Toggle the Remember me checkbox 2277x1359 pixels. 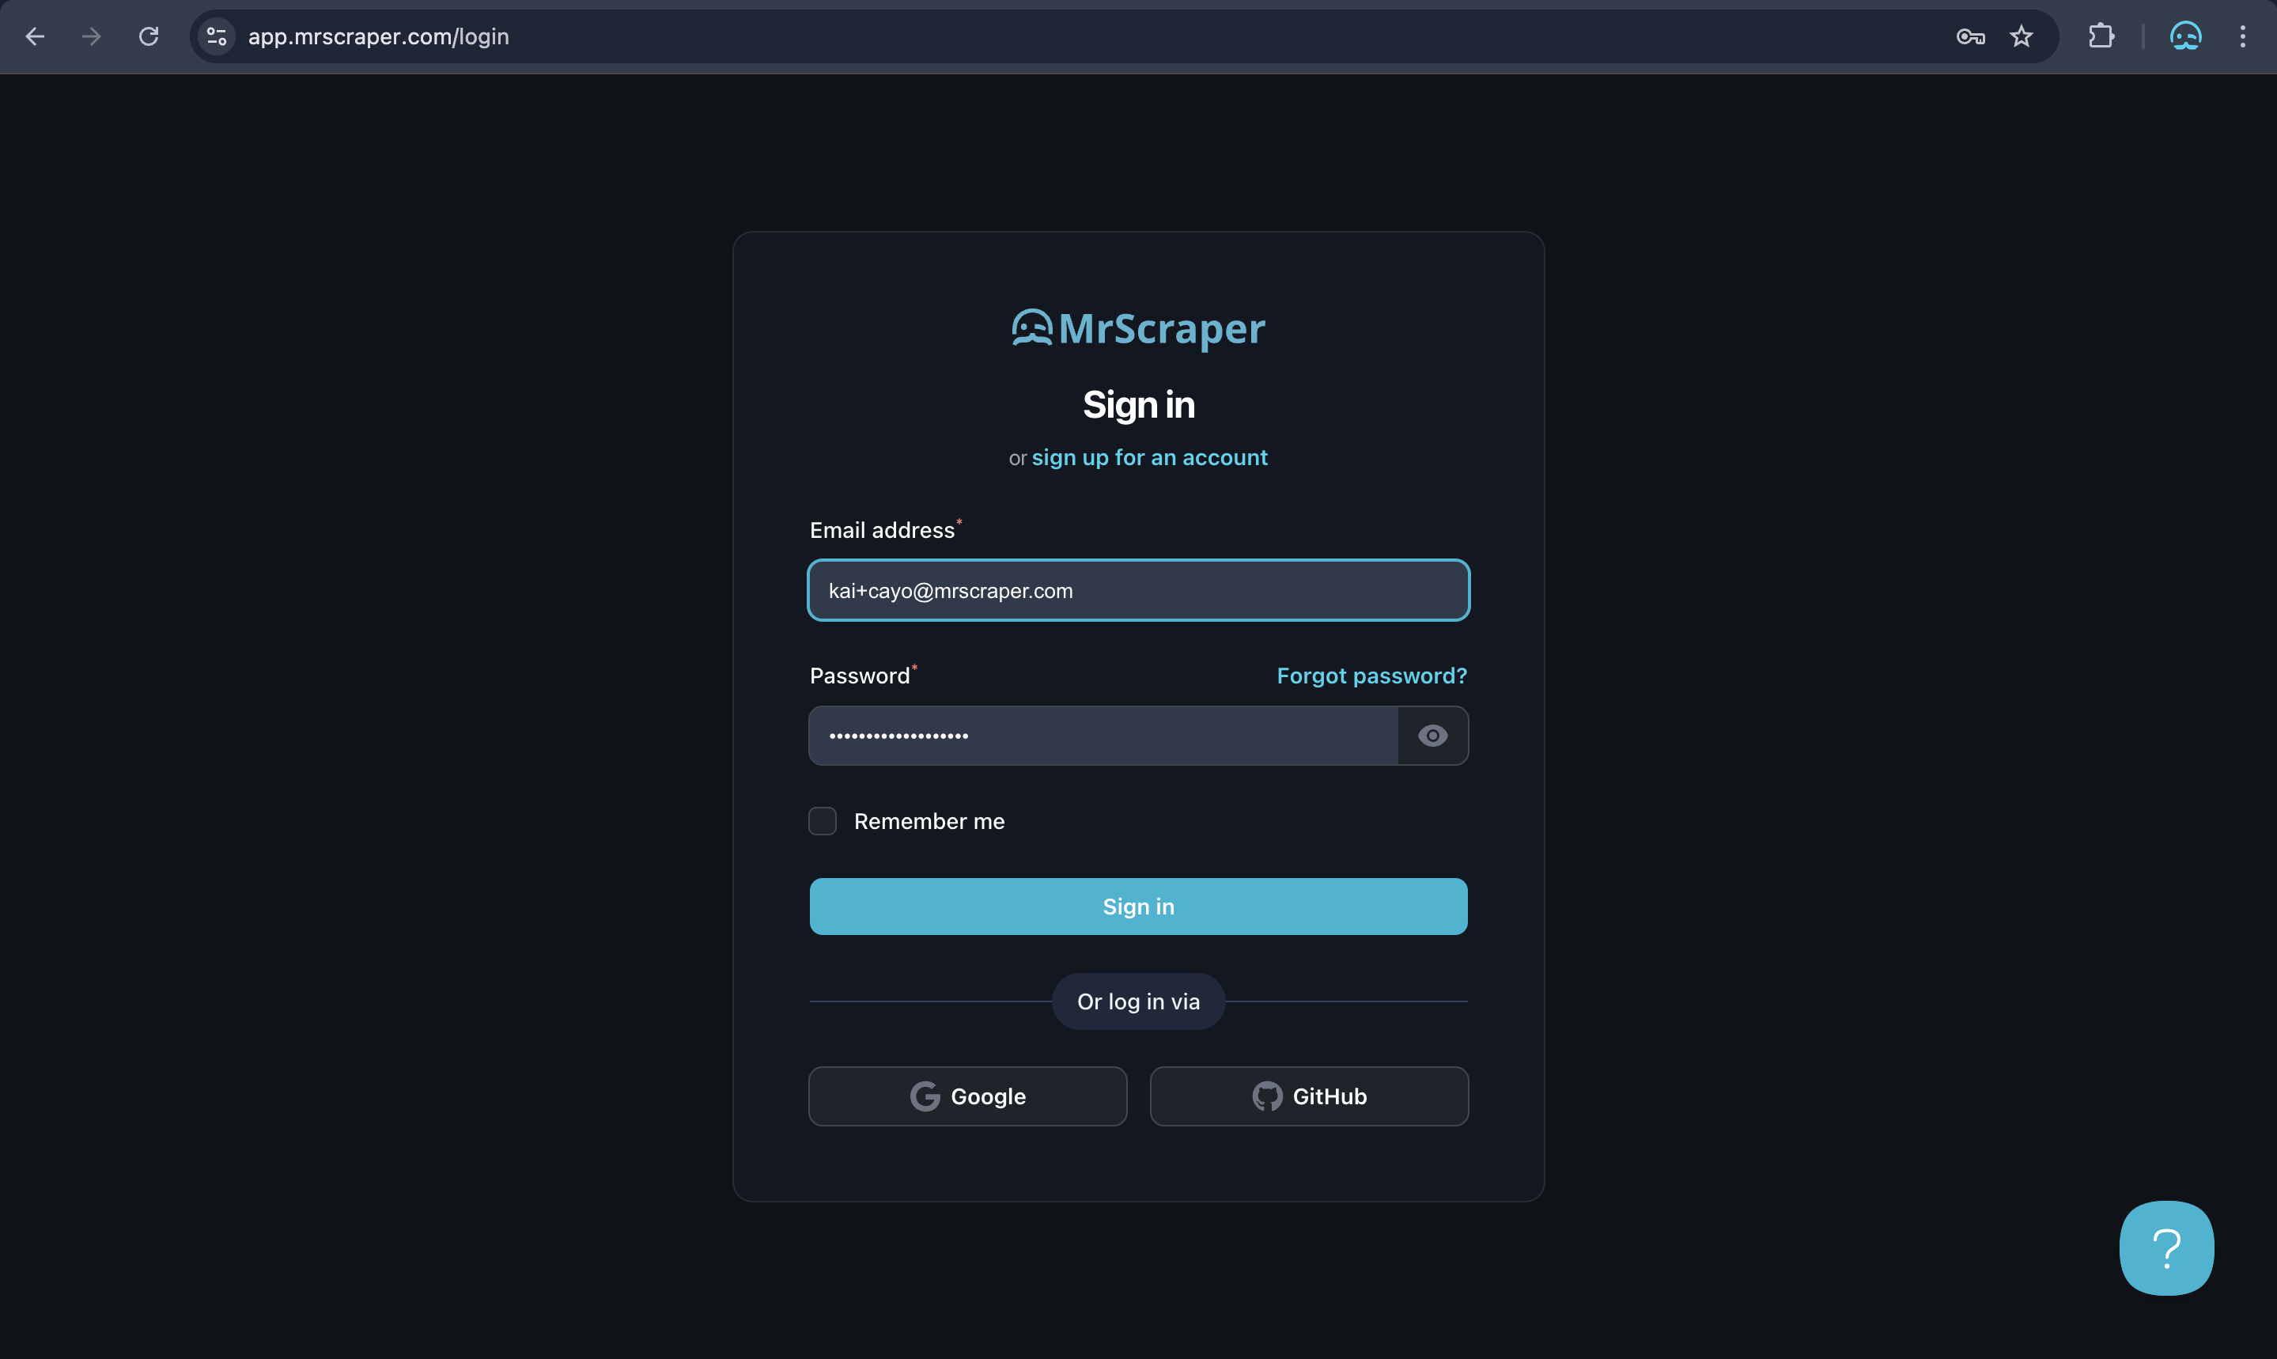pos(823,820)
